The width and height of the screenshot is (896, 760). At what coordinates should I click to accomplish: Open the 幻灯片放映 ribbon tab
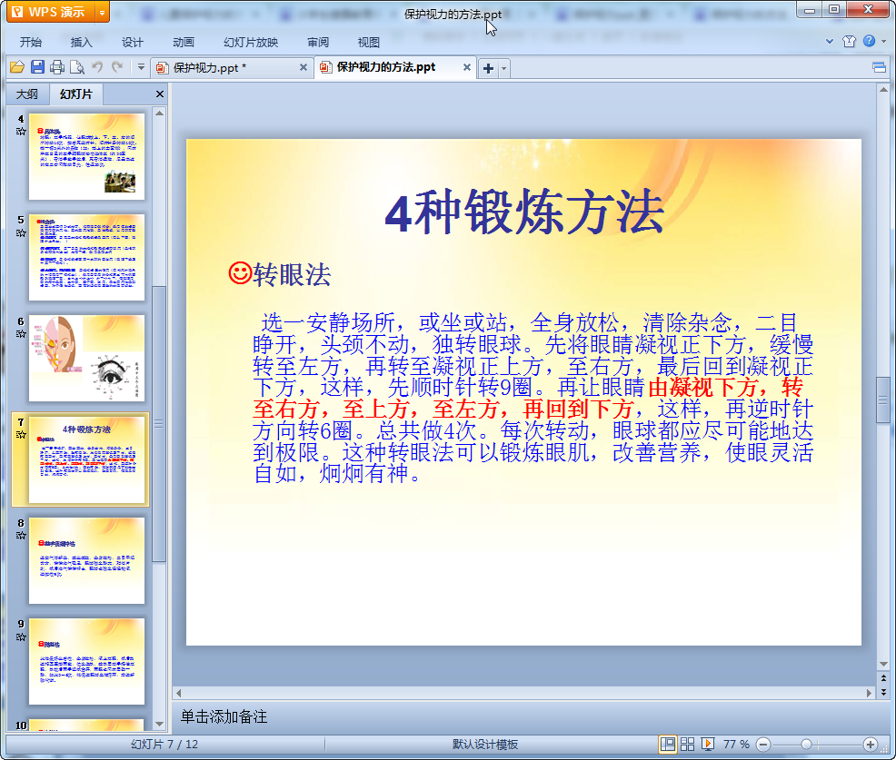(x=250, y=43)
